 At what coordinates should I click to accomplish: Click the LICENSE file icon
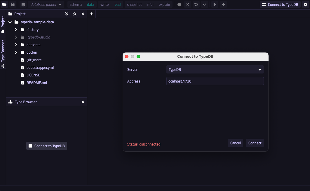tap(22, 75)
